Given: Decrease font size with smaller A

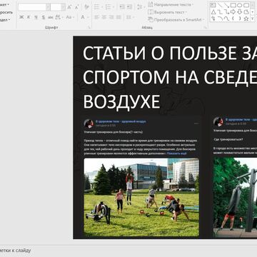Looking at the screenshot, I should 76,7.
